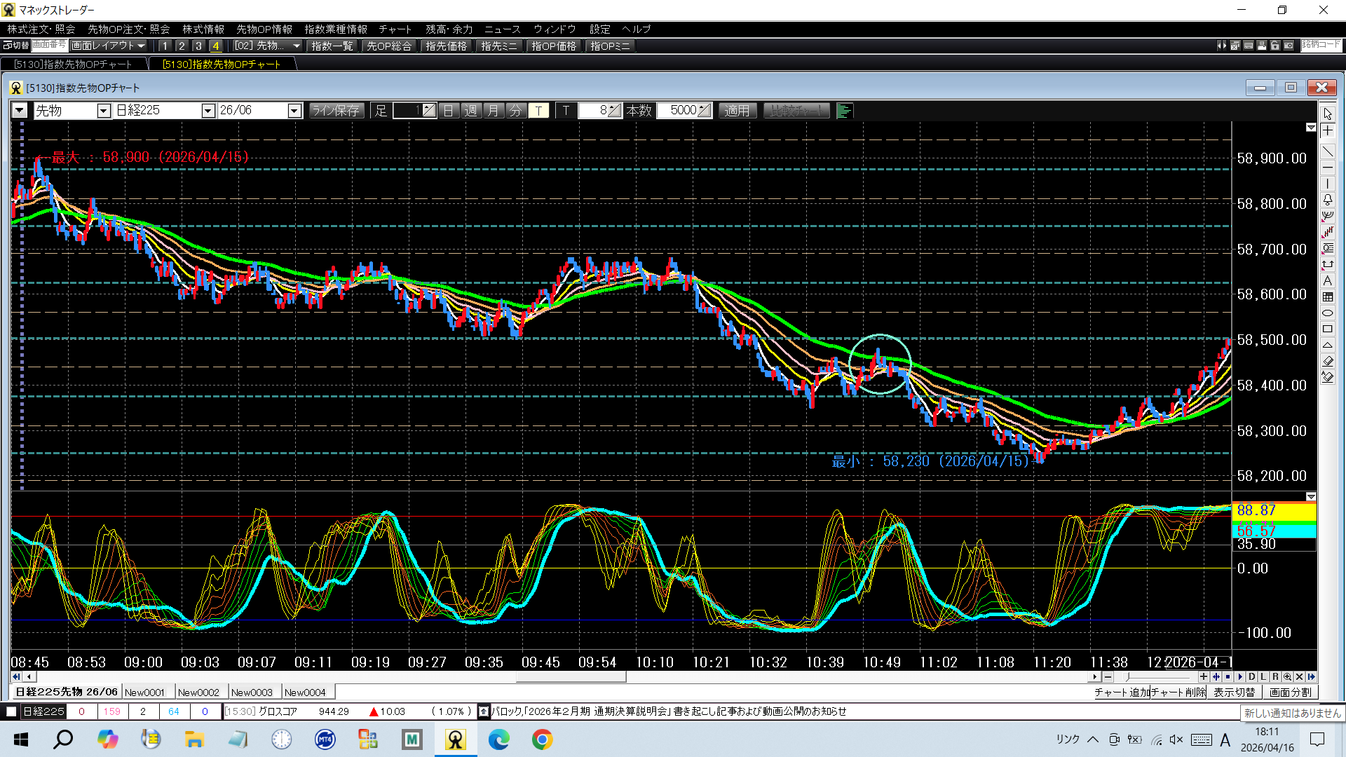Expand the 画面レイアウト dropdown
The height and width of the screenshot is (757, 1346).
coord(109,46)
